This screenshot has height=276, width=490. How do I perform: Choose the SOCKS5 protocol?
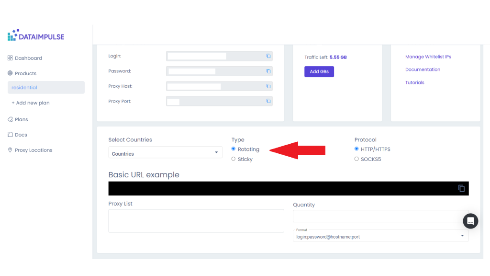[x=356, y=159]
